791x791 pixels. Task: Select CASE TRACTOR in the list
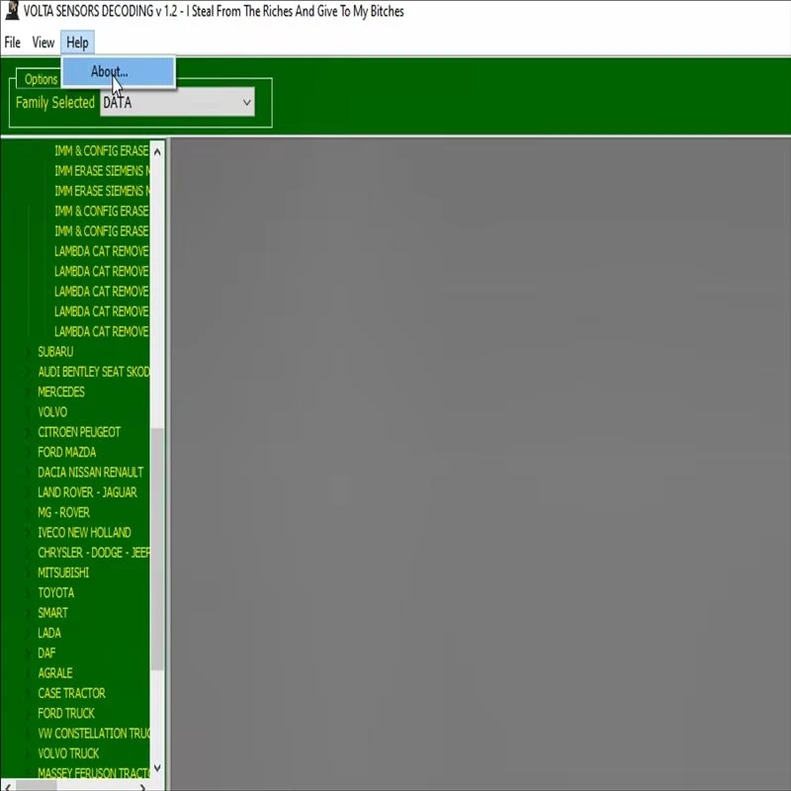tap(71, 694)
